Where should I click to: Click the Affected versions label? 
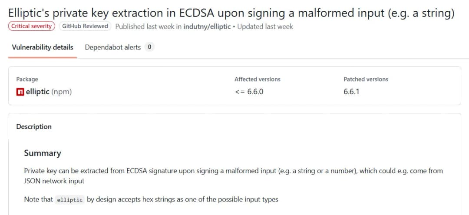pyautogui.click(x=257, y=79)
